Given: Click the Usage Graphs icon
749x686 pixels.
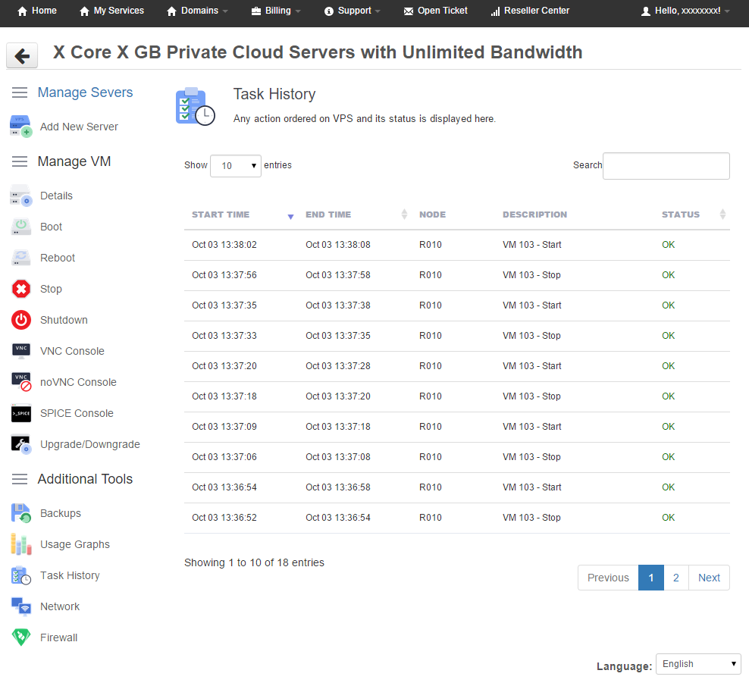Looking at the screenshot, I should point(21,544).
